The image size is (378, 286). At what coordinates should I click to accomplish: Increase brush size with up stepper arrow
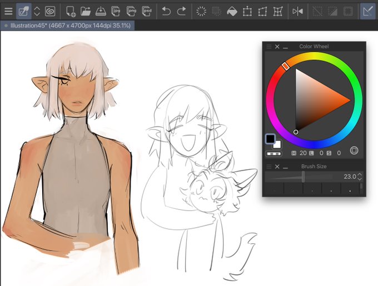click(360, 174)
